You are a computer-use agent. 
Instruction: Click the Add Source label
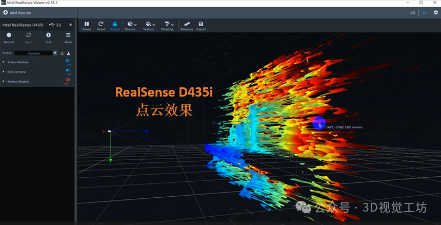pos(20,13)
